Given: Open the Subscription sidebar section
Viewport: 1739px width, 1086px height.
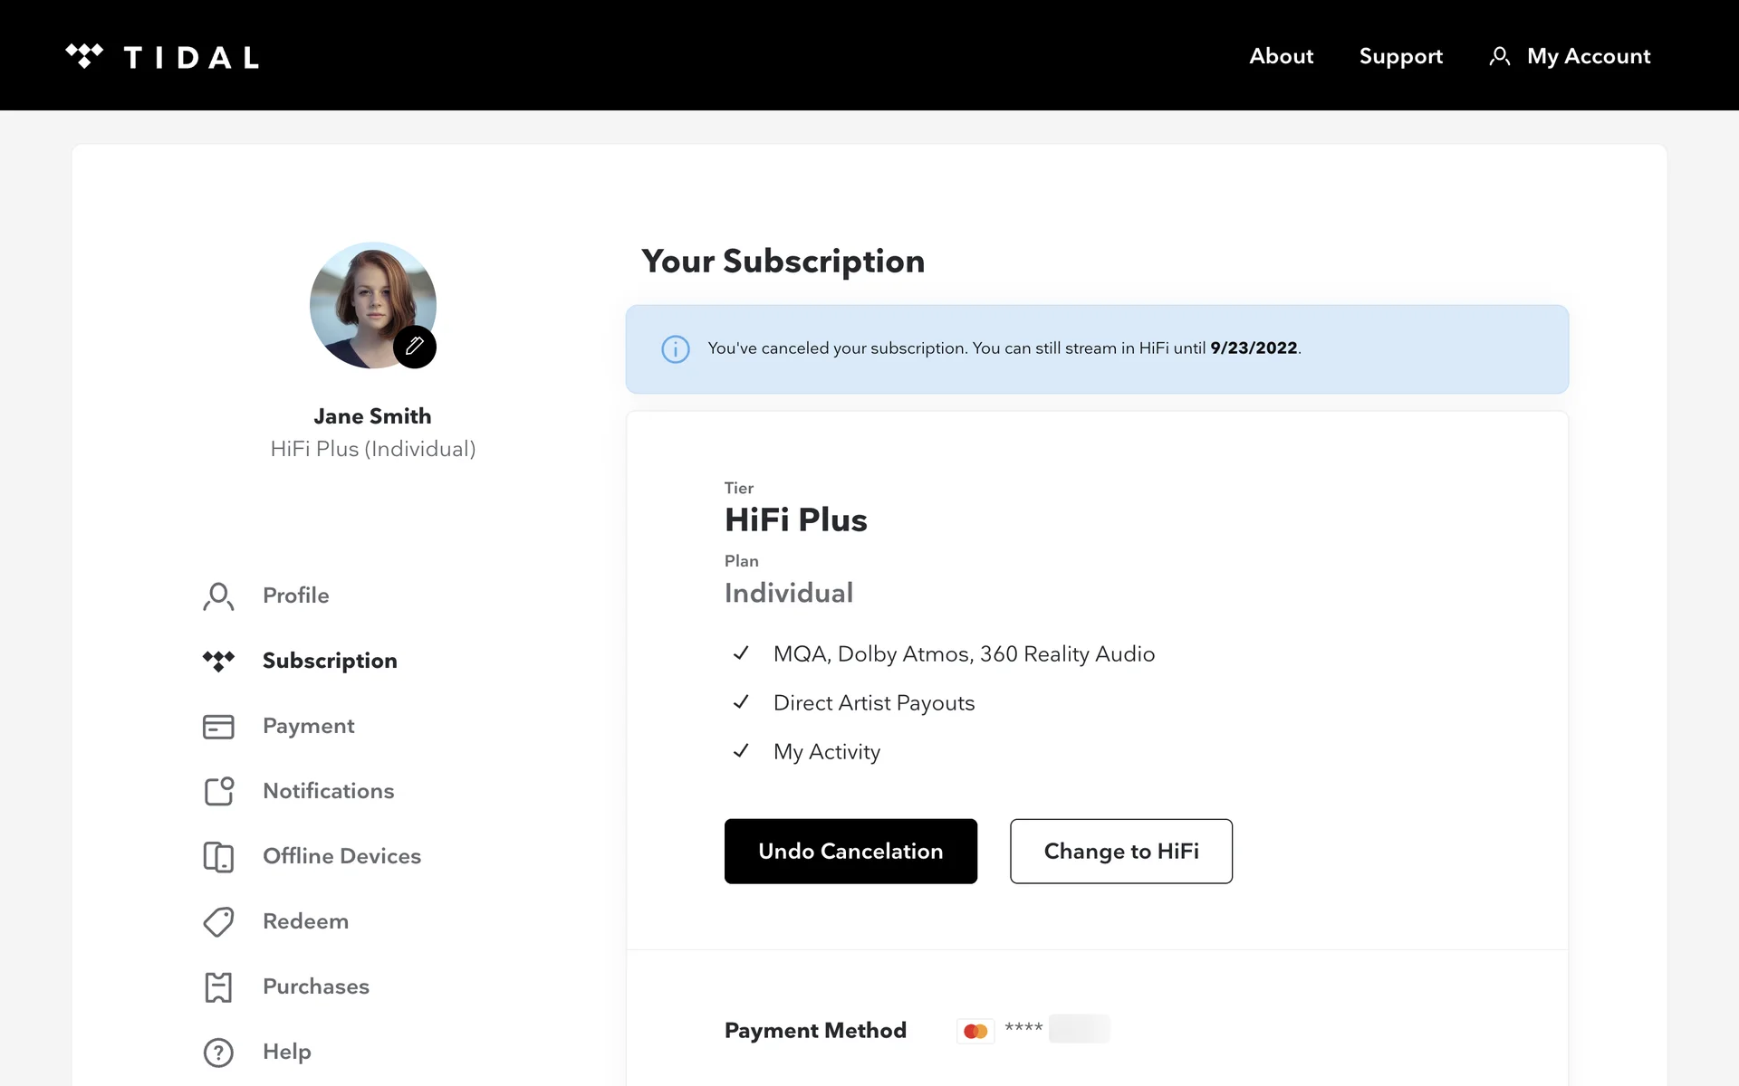Looking at the screenshot, I should point(330,661).
